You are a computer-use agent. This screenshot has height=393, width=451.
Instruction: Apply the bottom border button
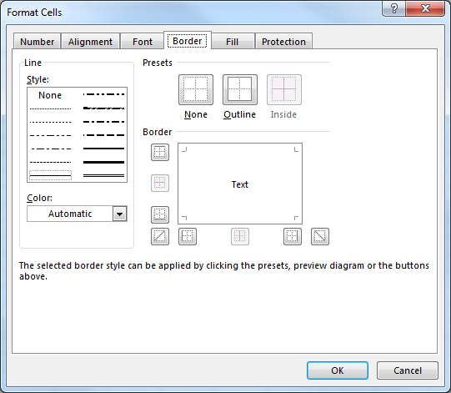click(160, 214)
